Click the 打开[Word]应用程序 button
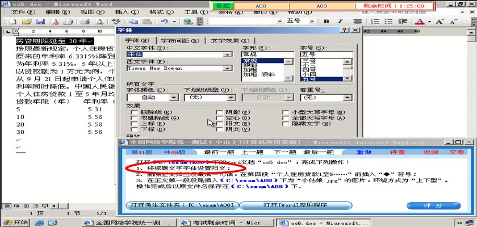The height and width of the screenshot is (227, 477). pyautogui.click(x=296, y=205)
